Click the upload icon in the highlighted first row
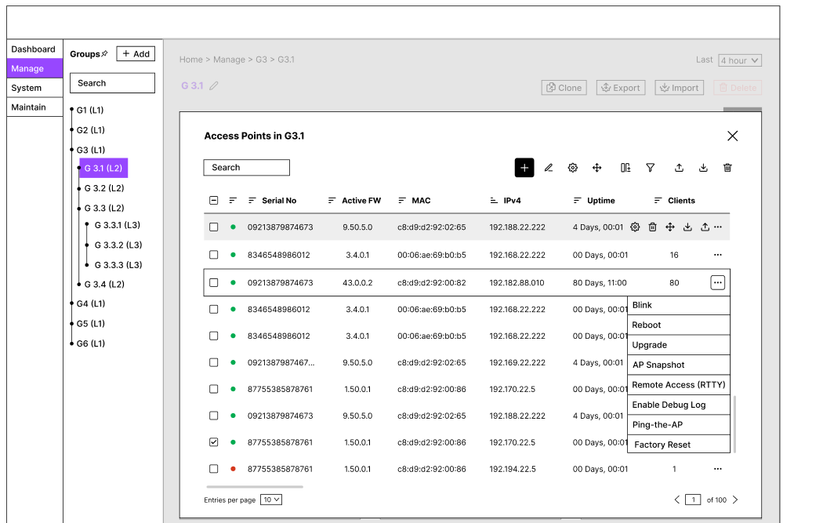The height and width of the screenshot is (523, 823). (705, 227)
